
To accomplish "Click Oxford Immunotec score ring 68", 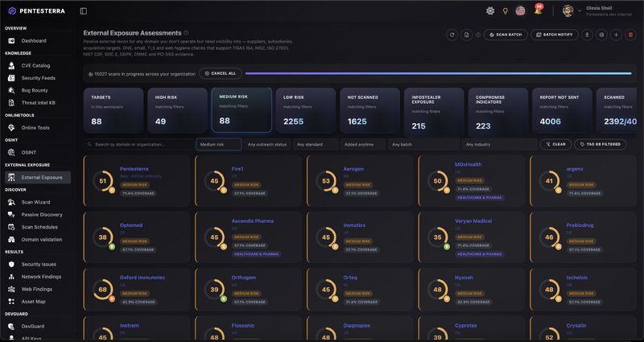I will (103, 290).
